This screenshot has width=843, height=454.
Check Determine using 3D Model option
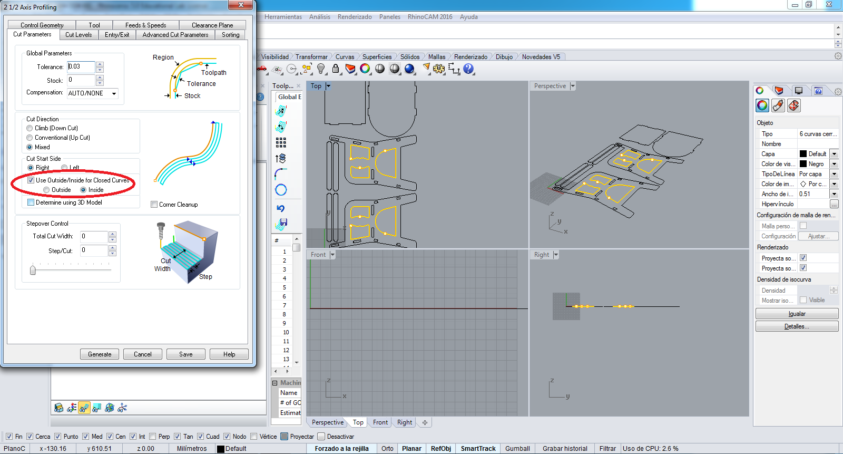tap(31, 202)
